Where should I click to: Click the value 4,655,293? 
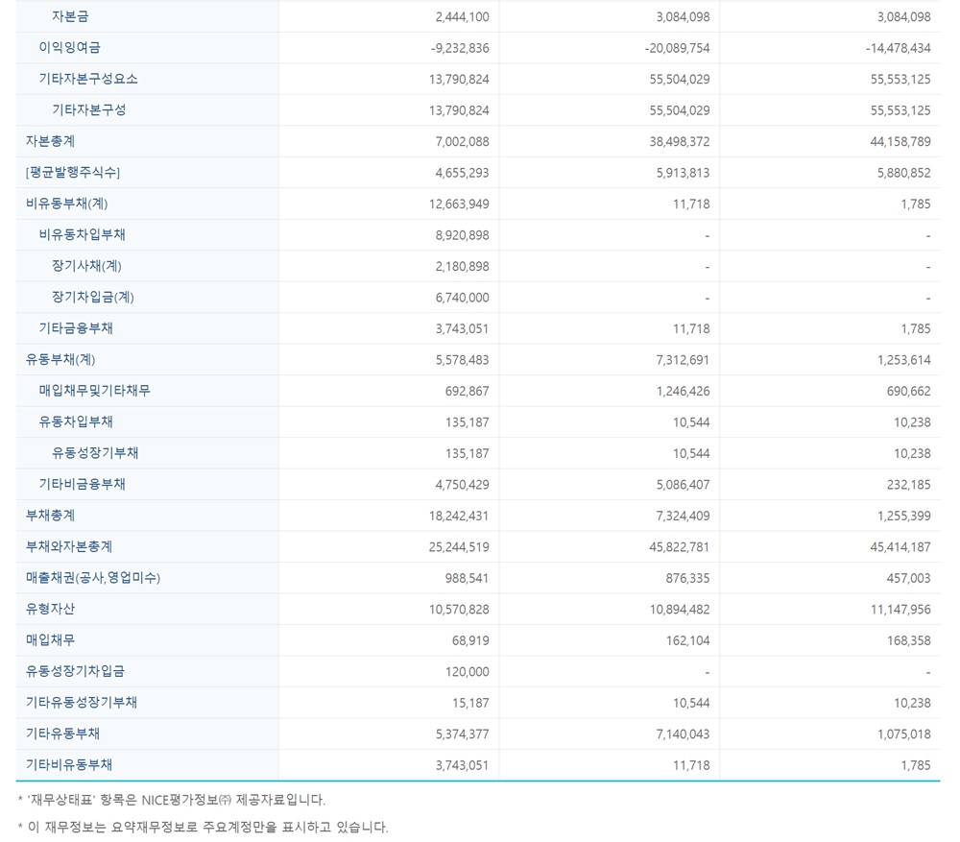pos(463,174)
